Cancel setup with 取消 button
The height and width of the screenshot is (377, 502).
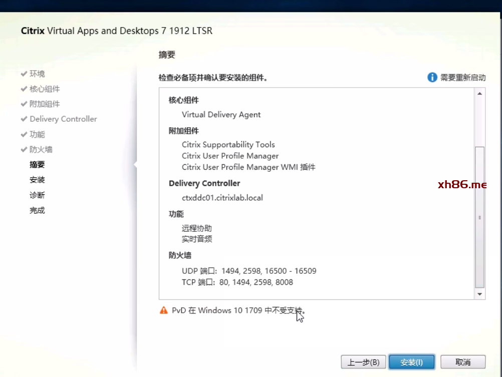pos(463,362)
